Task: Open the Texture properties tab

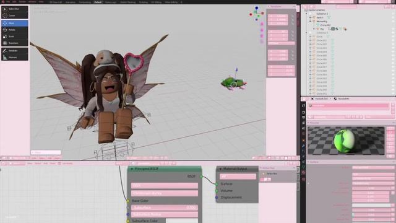Action: click(x=303, y=179)
